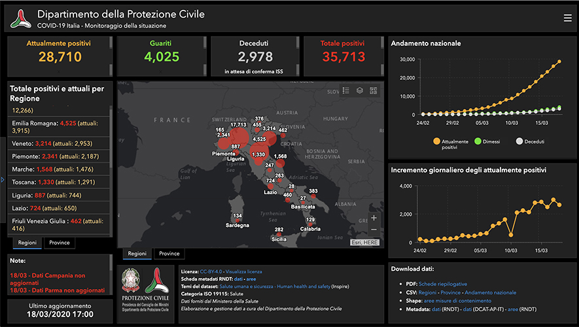This screenshot has height=327, width=579.
Task: Click the Protezione Civile logo in header
Action: point(21,19)
